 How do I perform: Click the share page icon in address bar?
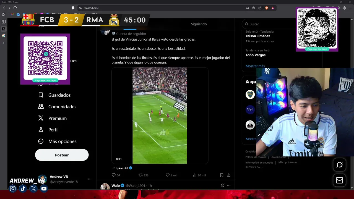(260, 8)
